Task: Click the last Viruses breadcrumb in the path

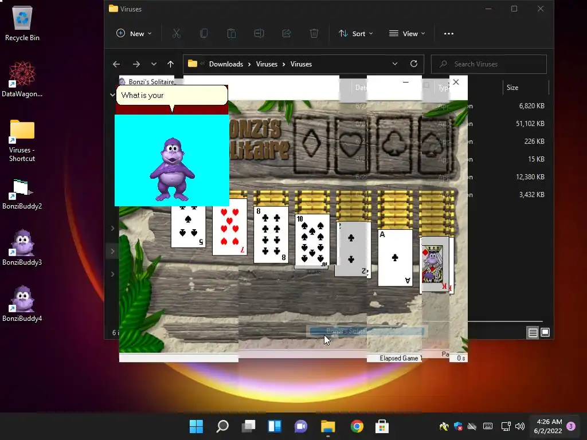Action: click(x=301, y=64)
